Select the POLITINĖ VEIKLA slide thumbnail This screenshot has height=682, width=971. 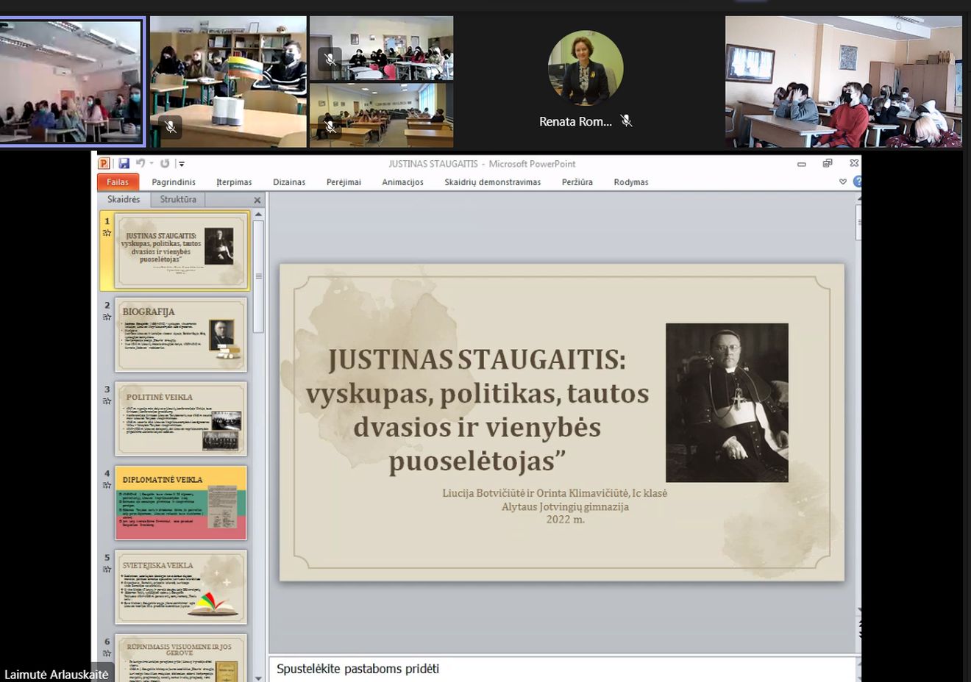[x=181, y=419]
